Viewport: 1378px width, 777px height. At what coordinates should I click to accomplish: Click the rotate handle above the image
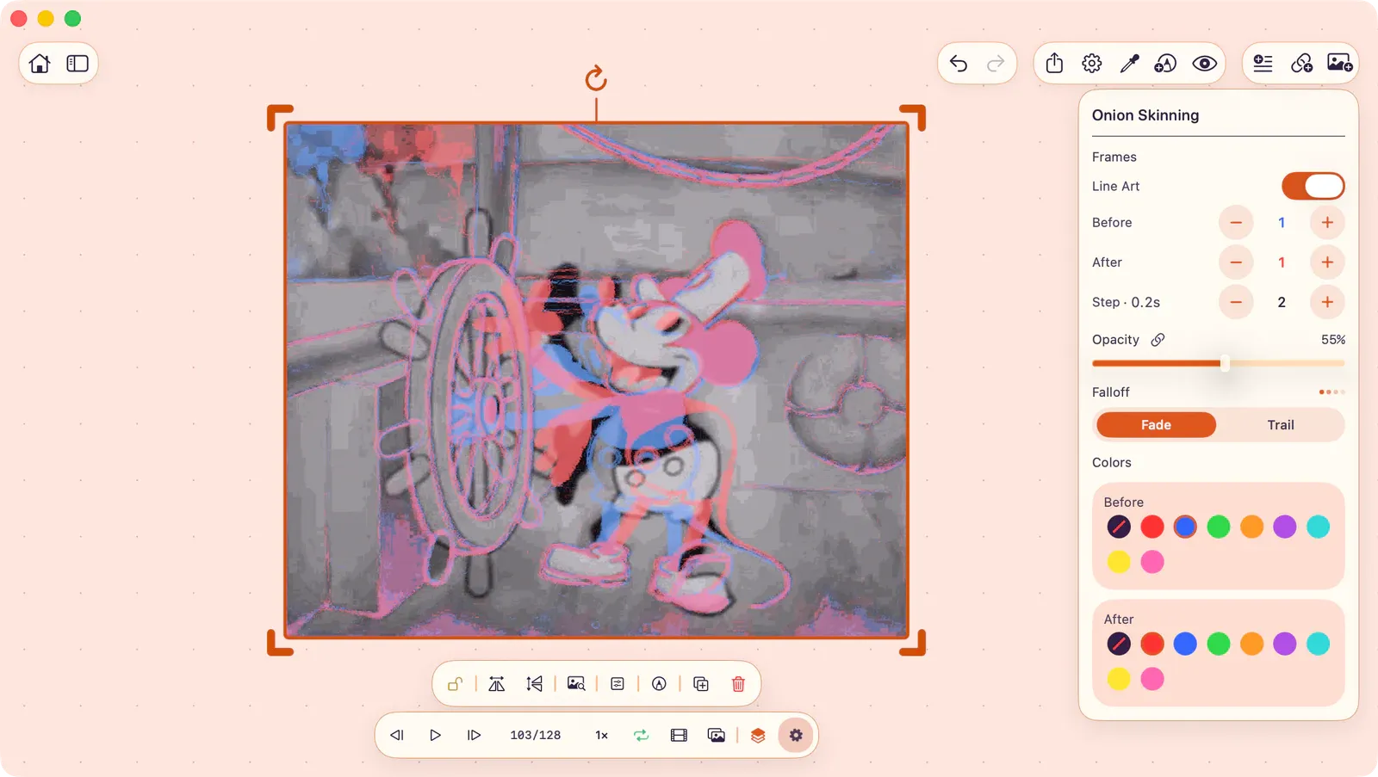point(596,78)
